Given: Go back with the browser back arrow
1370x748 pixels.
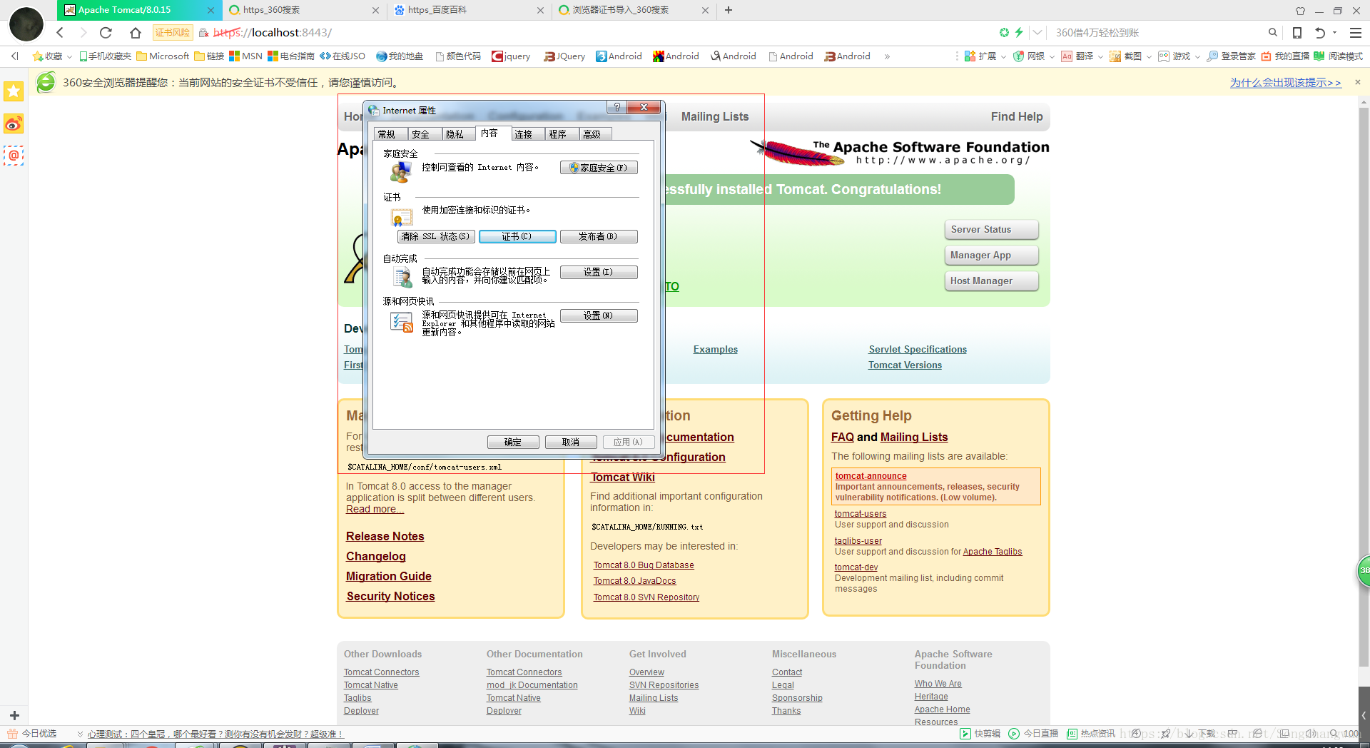Looking at the screenshot, I should tap(60, 32).
